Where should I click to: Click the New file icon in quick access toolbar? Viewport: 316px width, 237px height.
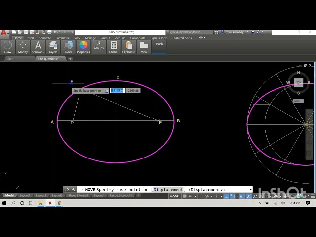[x=14, y=32]
